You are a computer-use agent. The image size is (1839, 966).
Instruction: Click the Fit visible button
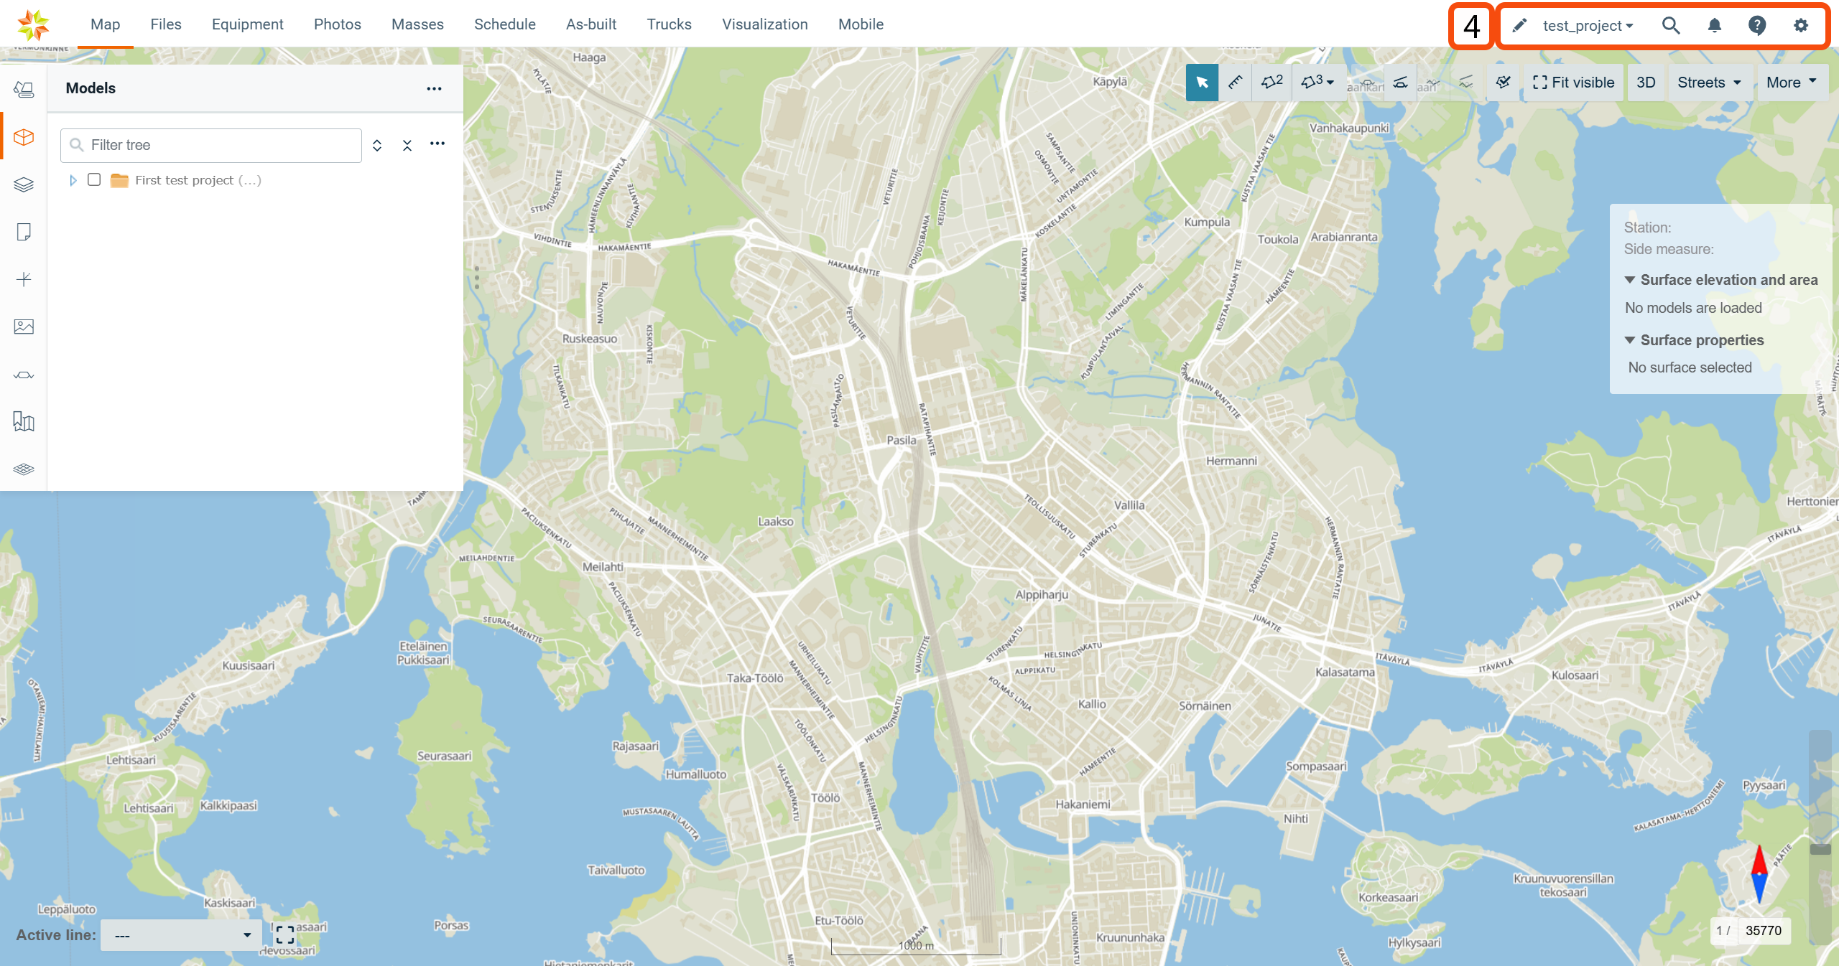coord(1573,83)
